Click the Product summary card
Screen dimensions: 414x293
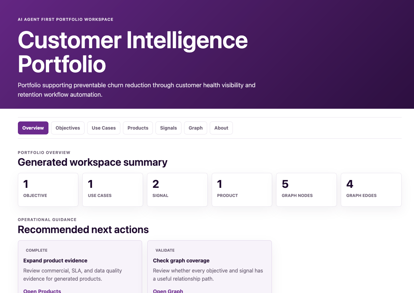coord(242,190)
